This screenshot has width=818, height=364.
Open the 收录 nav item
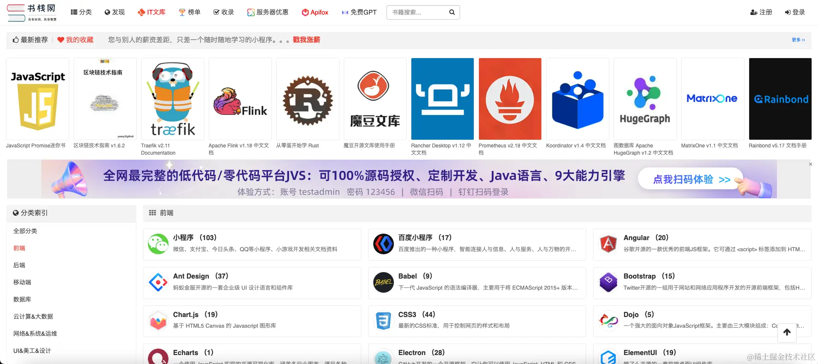click(x=224, y=12)
